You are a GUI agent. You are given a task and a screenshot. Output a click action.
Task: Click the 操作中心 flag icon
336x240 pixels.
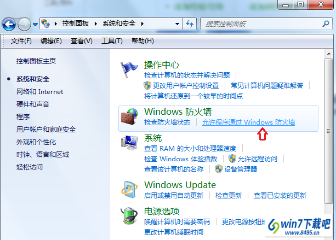pyautogui.click(x=129, y=69)
